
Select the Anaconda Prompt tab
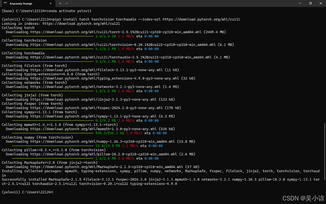(28, 4)
